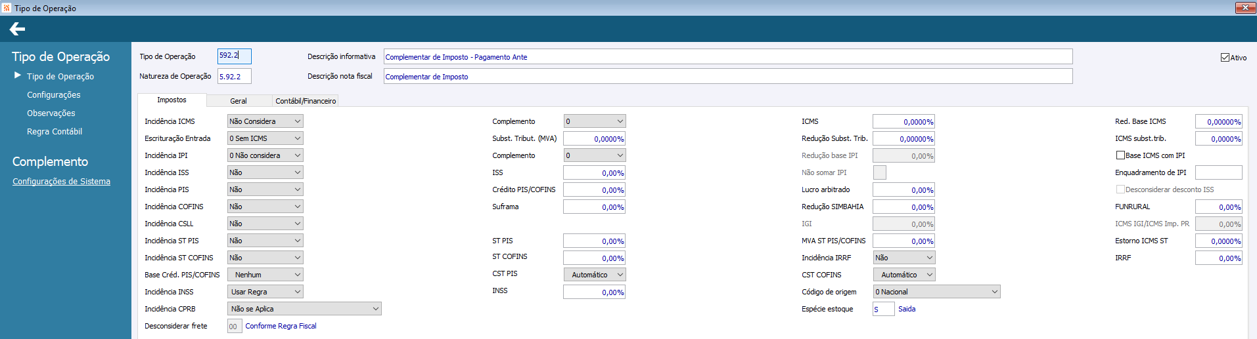
Task: Toggle the Ativo checkbox
Action: 1225,58
